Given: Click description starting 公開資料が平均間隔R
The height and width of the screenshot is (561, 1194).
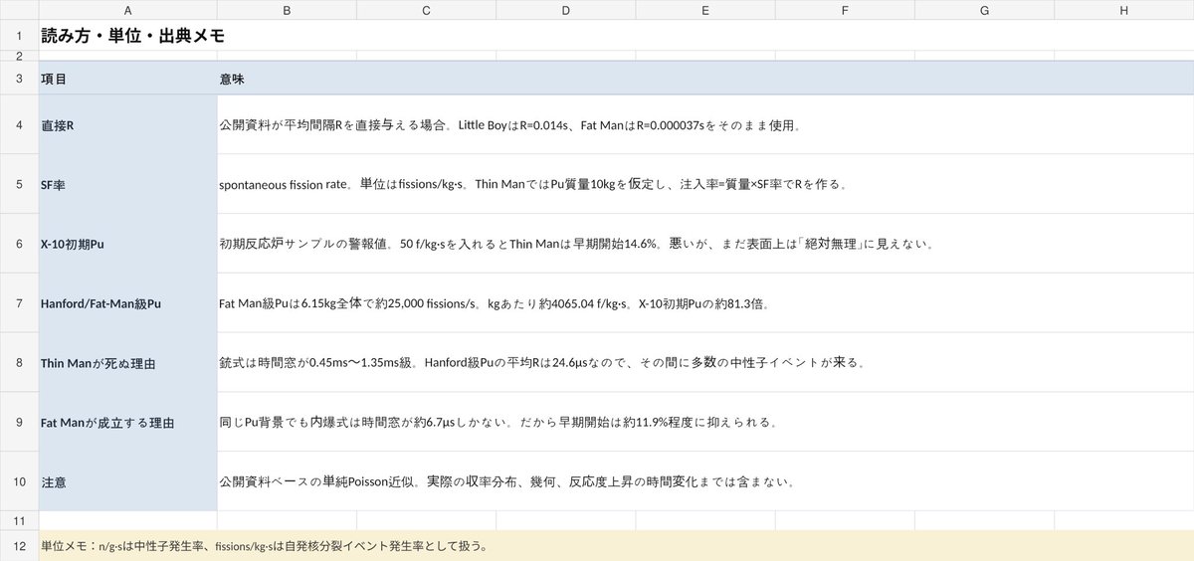Looking at the screenshot, I should point(705,124).
